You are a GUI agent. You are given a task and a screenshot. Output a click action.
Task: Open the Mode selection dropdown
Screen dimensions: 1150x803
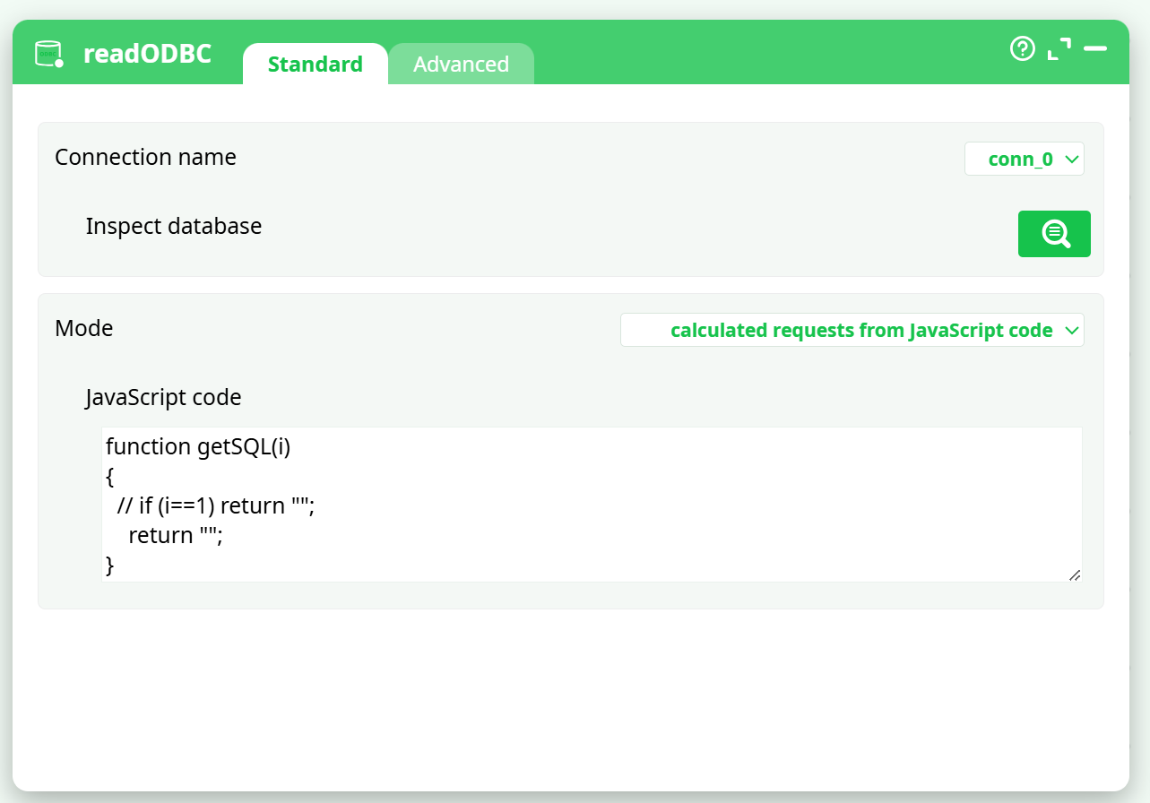pyautogui.click(x=852, y=330)
